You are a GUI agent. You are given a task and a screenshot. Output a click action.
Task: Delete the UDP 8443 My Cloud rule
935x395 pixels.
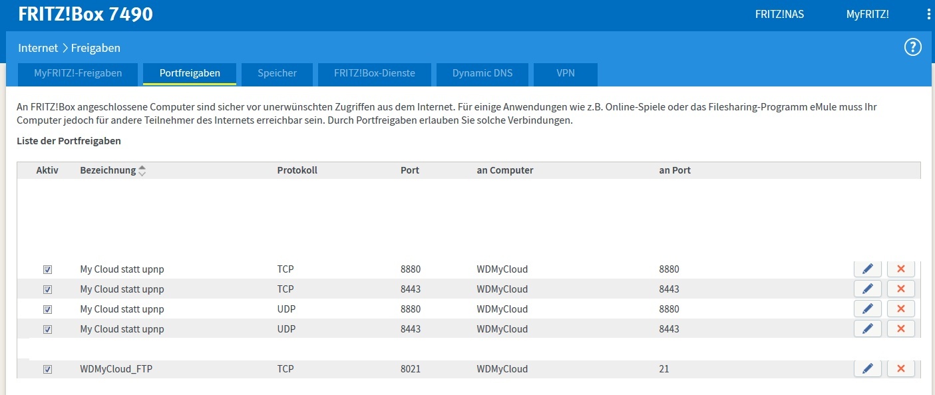901,329
